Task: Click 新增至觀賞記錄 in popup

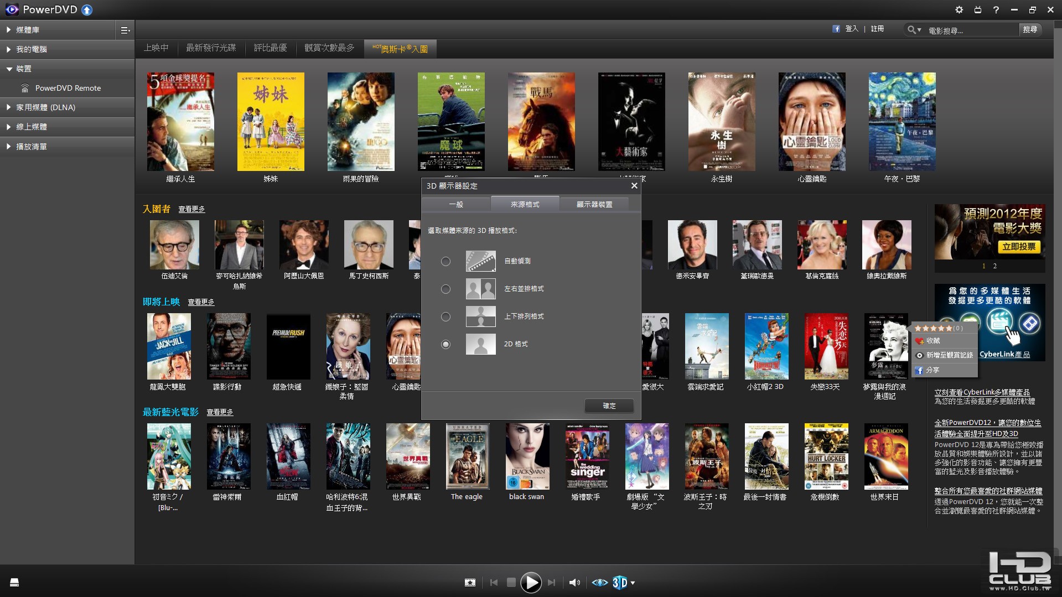Action: point(944,355)
